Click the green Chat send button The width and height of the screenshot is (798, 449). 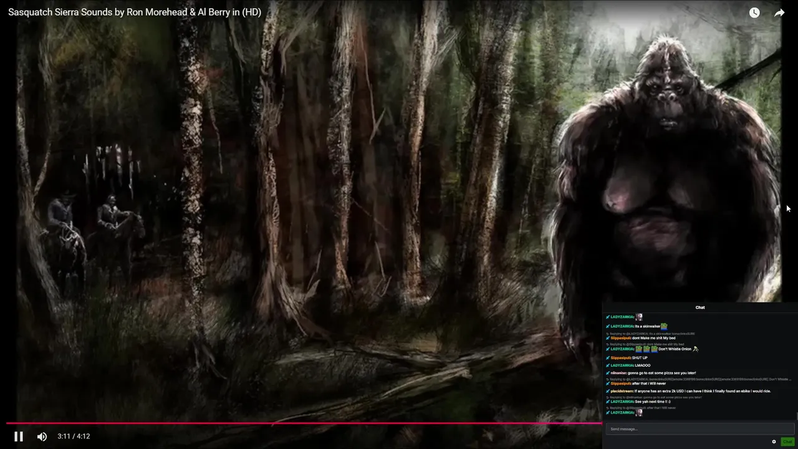coord(787,442)
